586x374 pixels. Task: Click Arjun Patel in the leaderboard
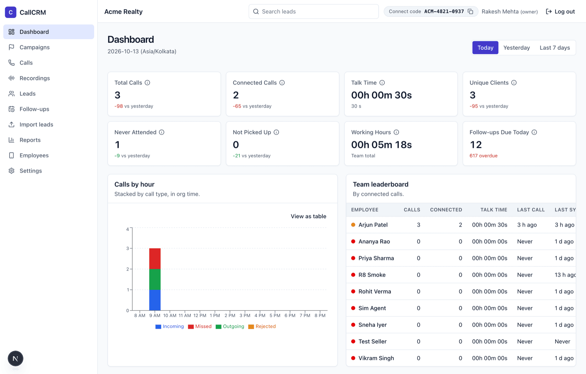tap(373, 225)
